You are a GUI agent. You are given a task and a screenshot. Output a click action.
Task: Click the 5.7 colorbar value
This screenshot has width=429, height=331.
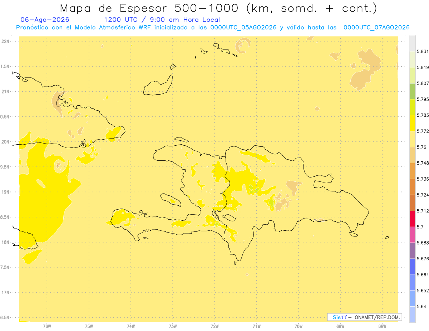pyautogui.click(x=420, y=227)
